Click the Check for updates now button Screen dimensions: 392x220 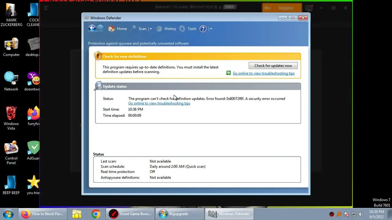click(x=273, y=66)
